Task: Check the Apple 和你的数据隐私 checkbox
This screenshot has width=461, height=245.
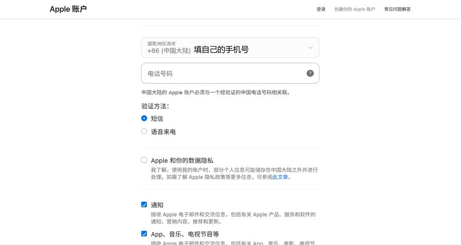Action: (144, 160)
